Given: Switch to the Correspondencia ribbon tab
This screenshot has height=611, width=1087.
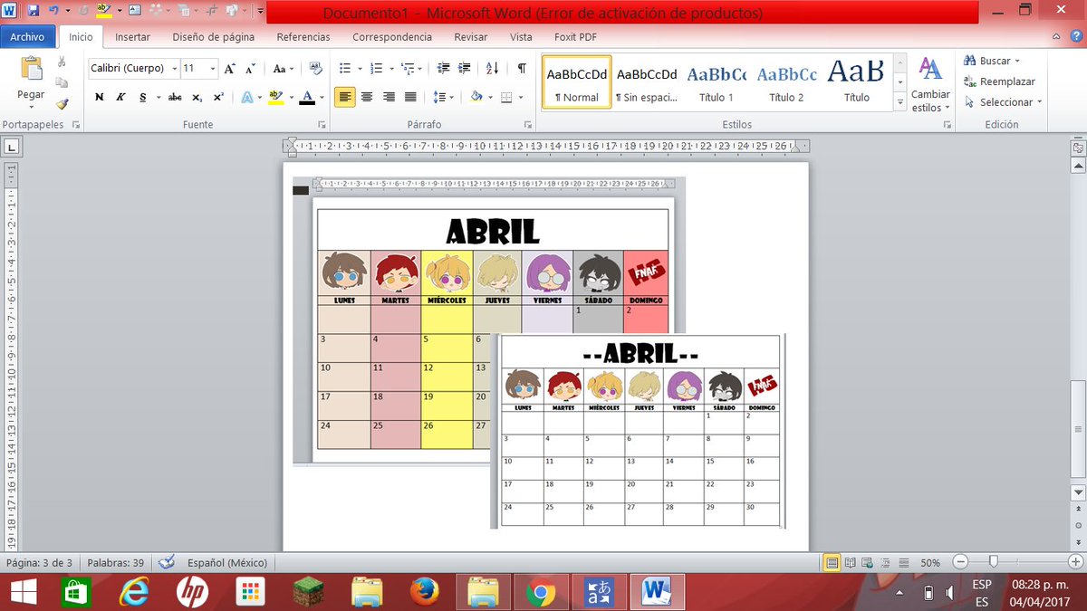Looking at the screenshot, I should (x=391, y=37).
